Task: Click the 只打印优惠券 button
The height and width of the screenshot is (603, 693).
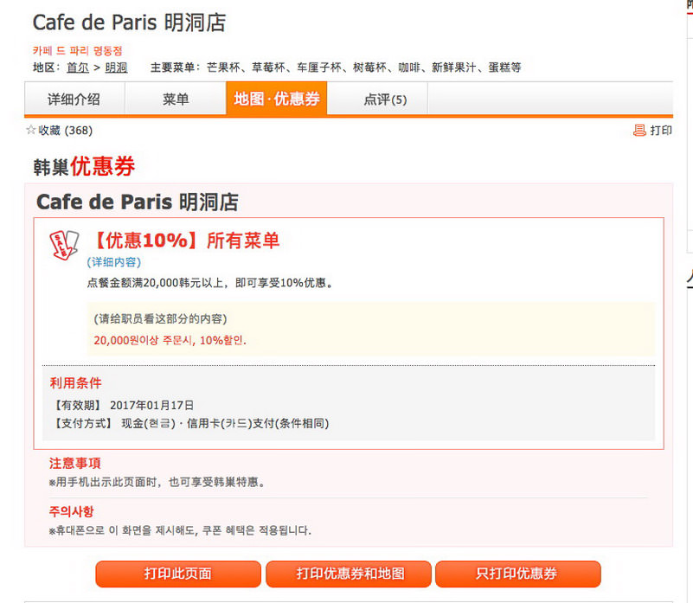Action: point(518,574)
